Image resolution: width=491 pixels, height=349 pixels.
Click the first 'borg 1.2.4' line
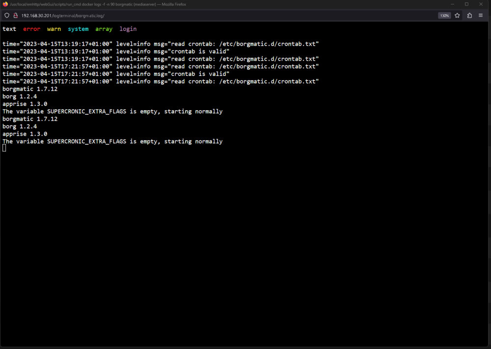[x=20, y=97]
